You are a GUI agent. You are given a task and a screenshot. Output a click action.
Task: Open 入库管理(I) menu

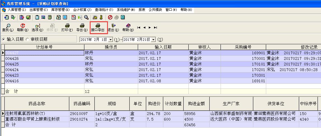point(17,10)
